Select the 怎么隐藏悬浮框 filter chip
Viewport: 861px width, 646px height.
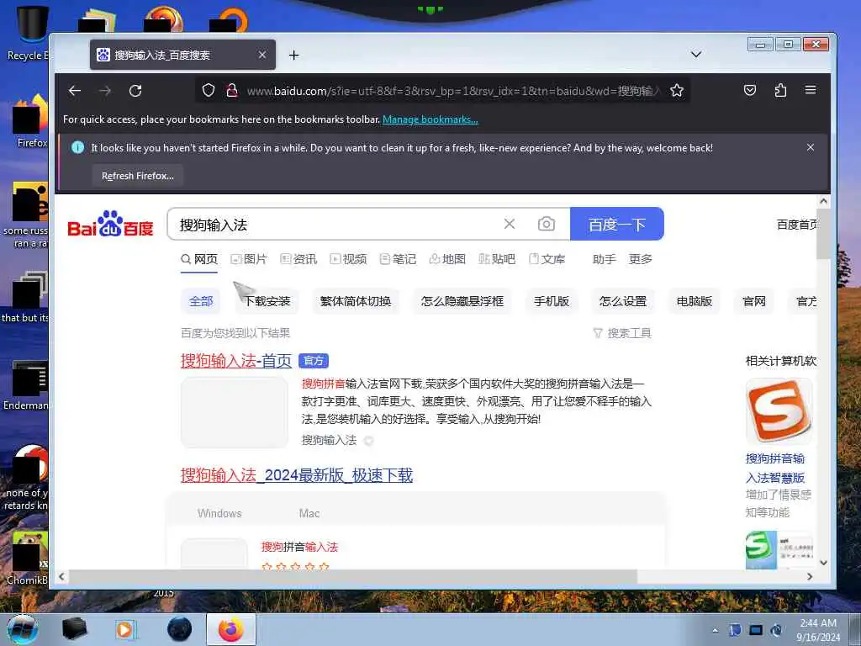(x=462, y=301)
